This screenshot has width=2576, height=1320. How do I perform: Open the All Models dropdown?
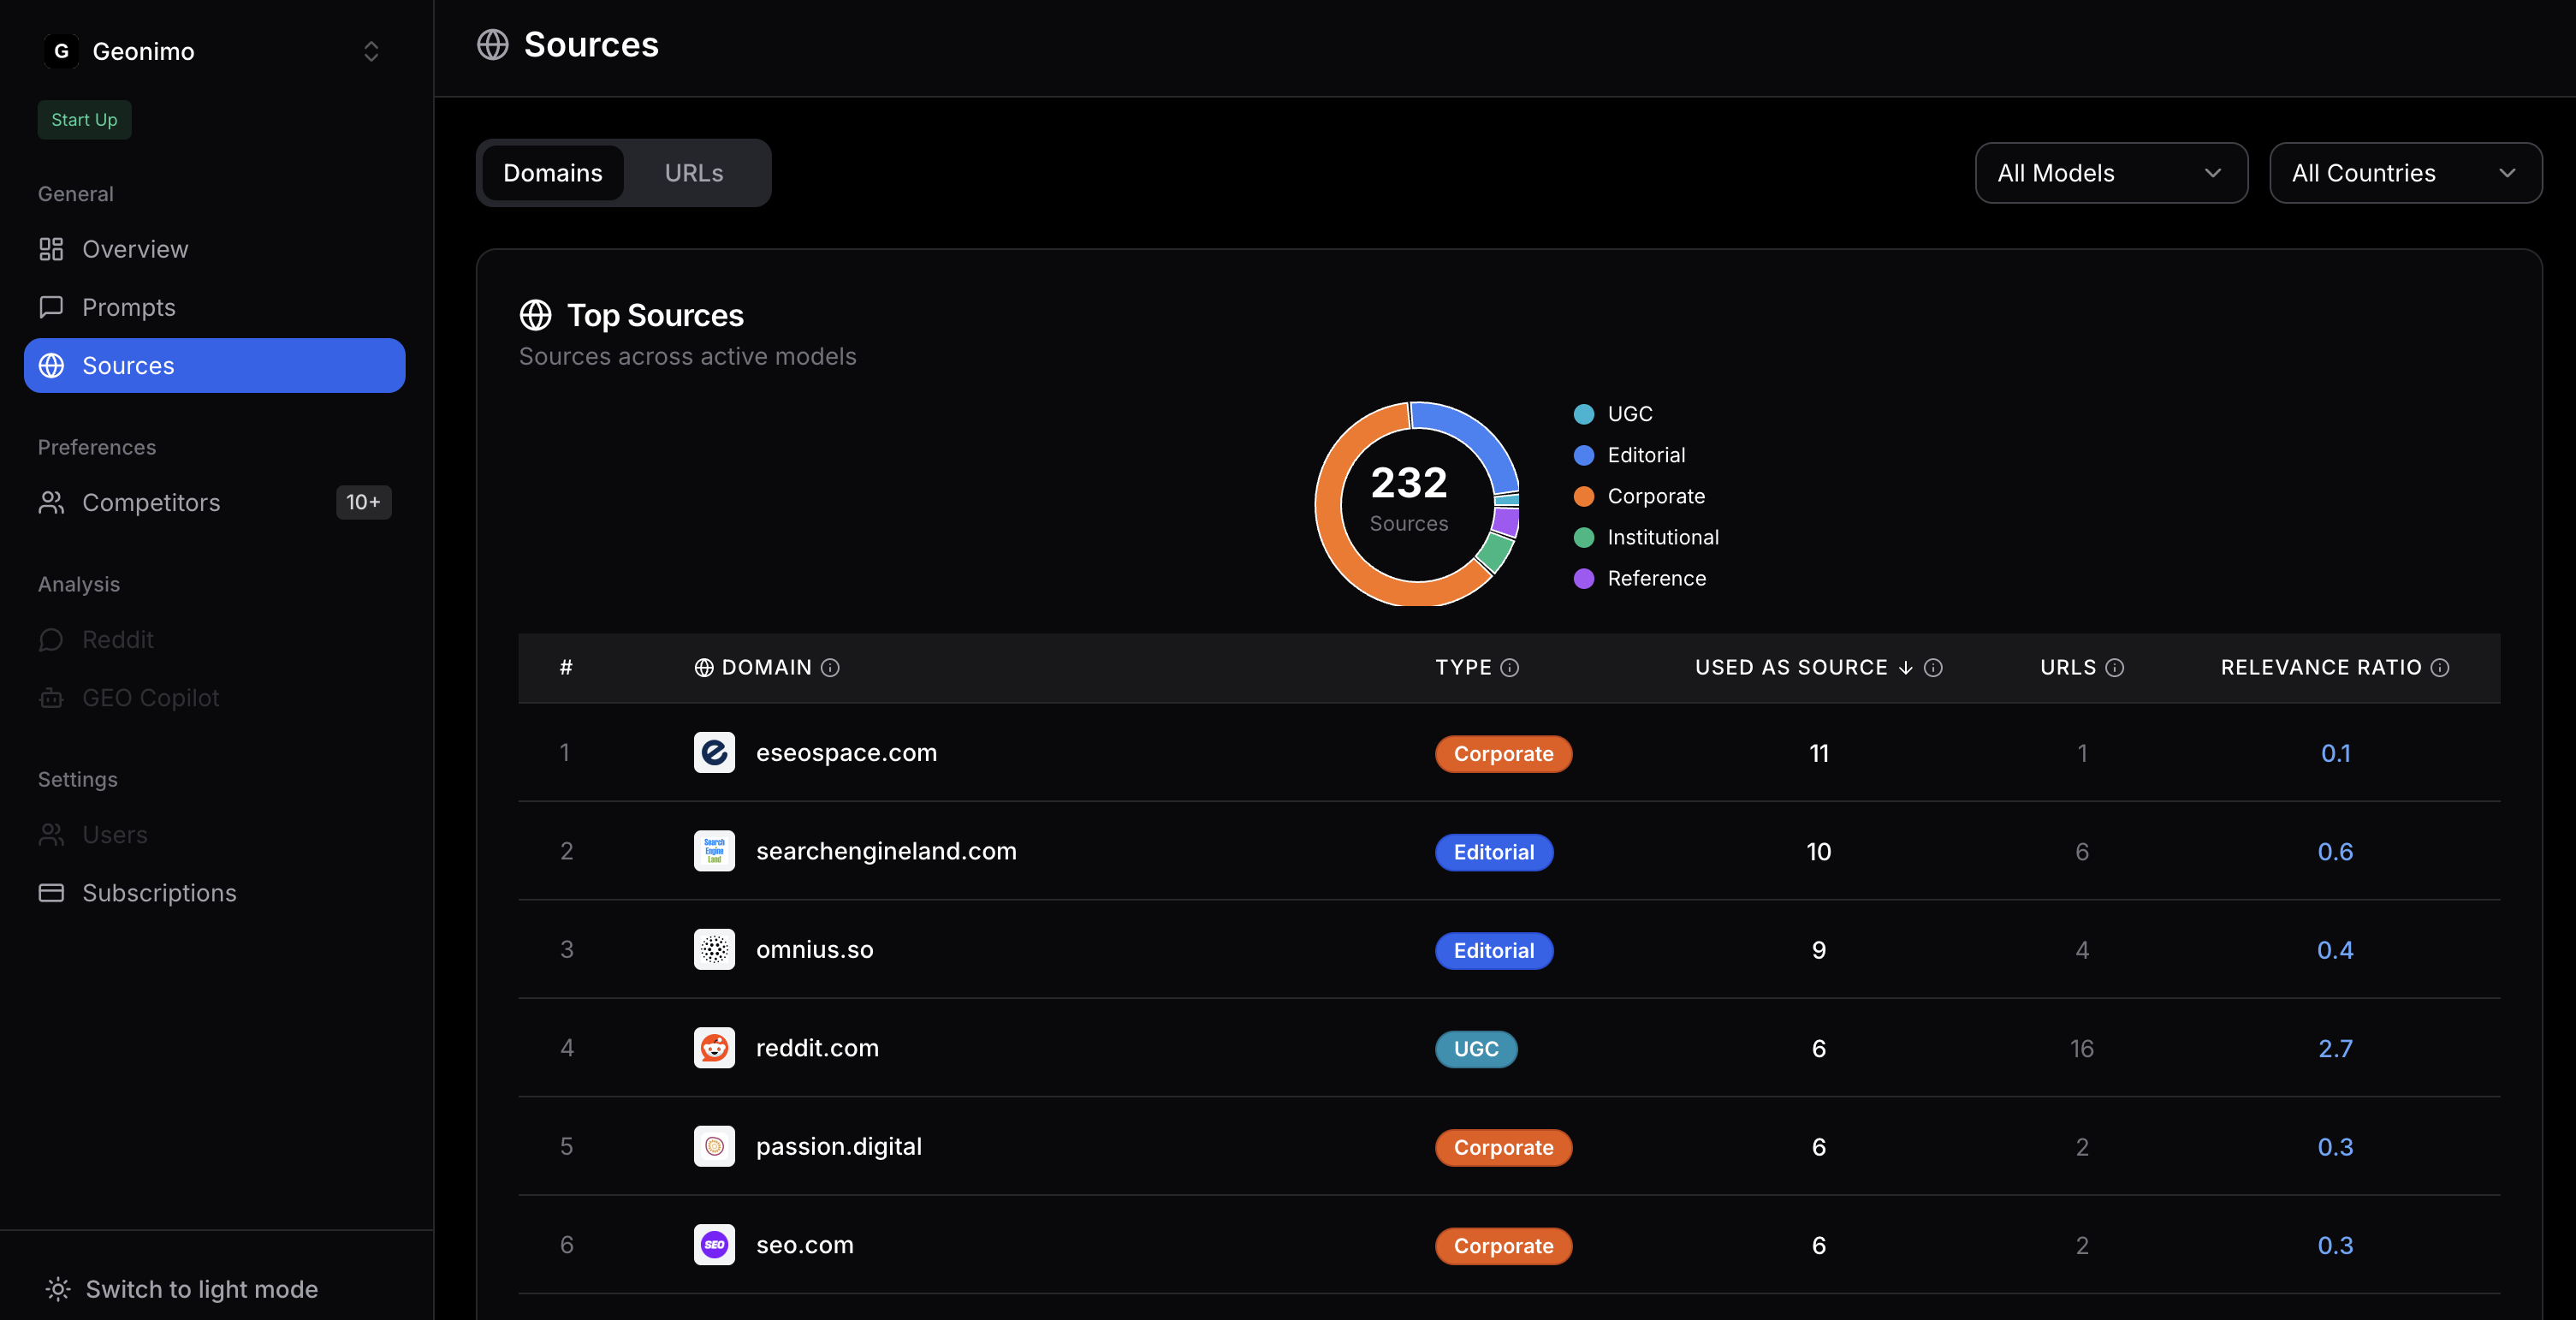click(x=2110, y=173)
